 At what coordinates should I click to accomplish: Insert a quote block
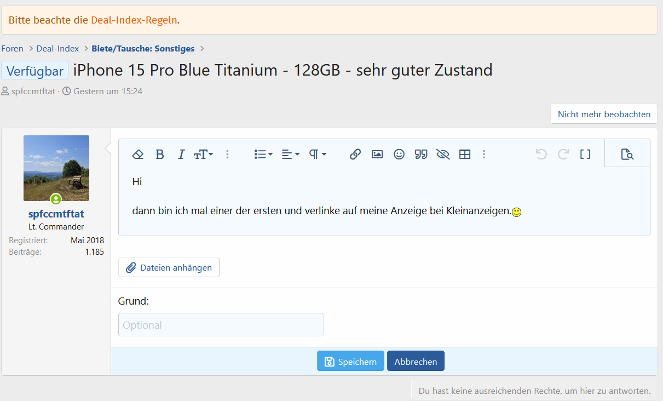[421, 154]
